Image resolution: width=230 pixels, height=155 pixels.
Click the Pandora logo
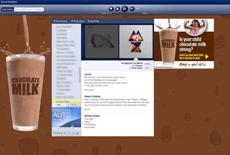pos(9,2)
